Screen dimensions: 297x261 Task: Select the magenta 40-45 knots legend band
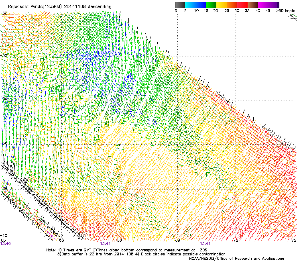263,5
